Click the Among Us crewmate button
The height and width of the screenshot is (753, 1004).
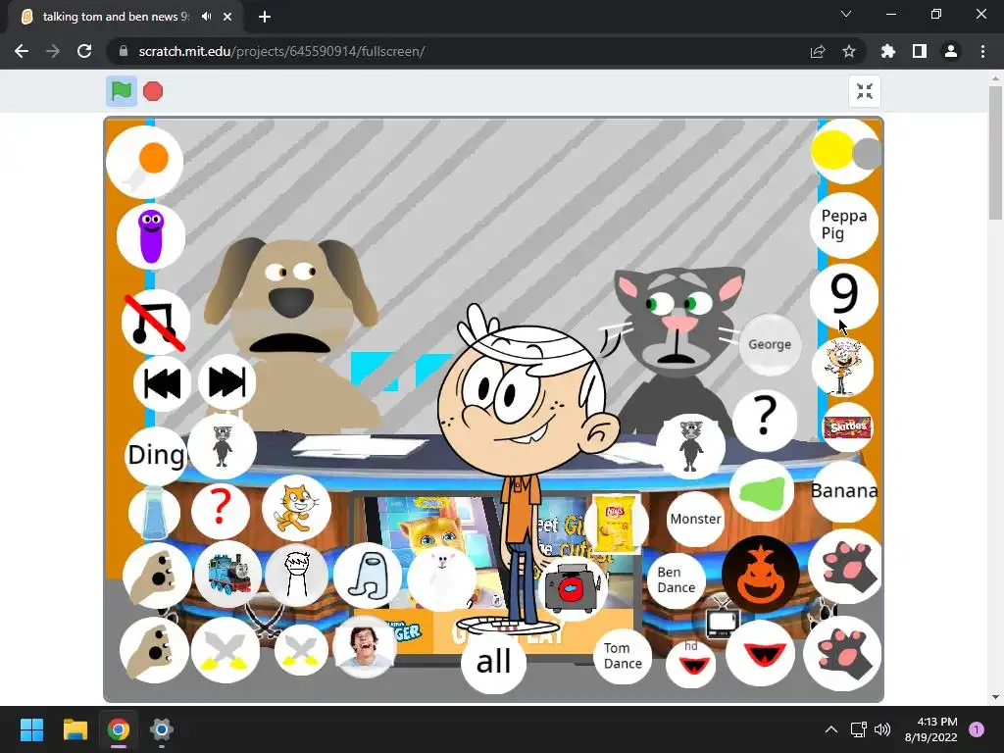tap(368, 575)
